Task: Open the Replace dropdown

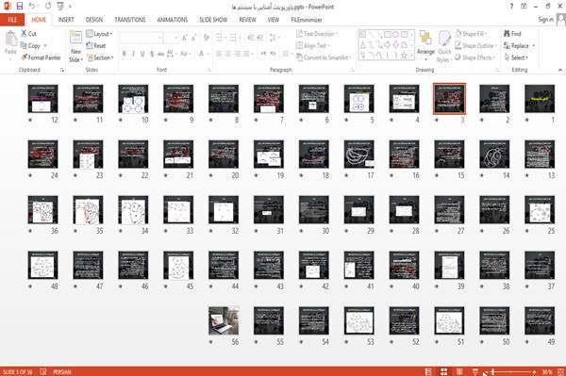Action: tap(519, 46)
